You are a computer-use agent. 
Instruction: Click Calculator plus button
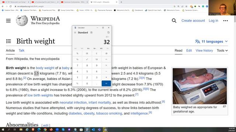pyautogui.click(x=106, y=77)
